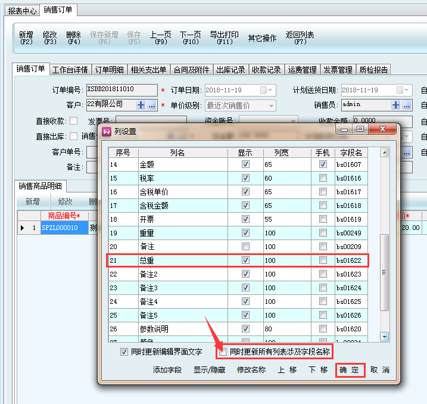Uncheck 同时更新编辑界面文字 checkbox
This screenshot has width=427, height=404.
point(124,352)
